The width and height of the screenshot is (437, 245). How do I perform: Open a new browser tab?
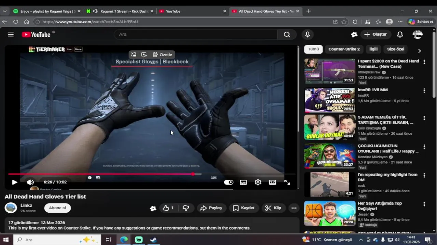point(308,11)
